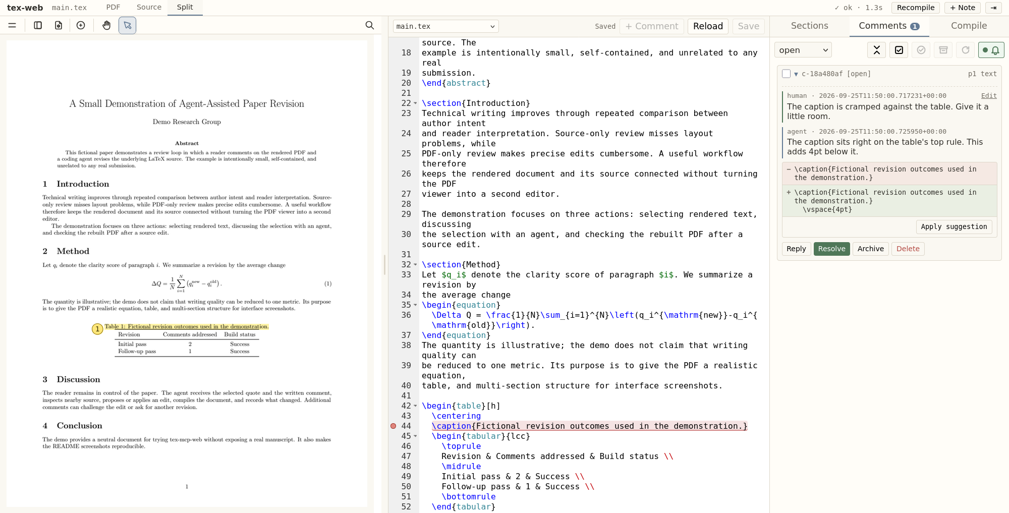Click Apply suggestion button

click(954, 227)
